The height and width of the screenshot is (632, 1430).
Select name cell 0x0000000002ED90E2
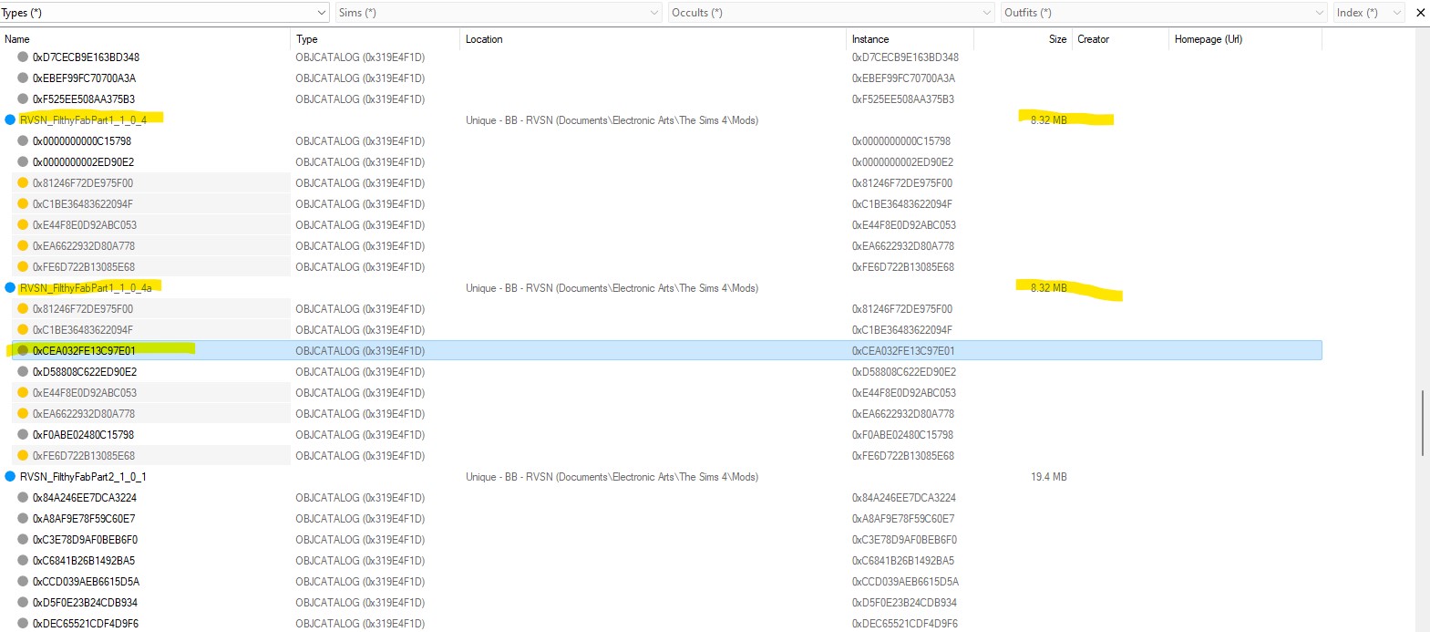83,161
